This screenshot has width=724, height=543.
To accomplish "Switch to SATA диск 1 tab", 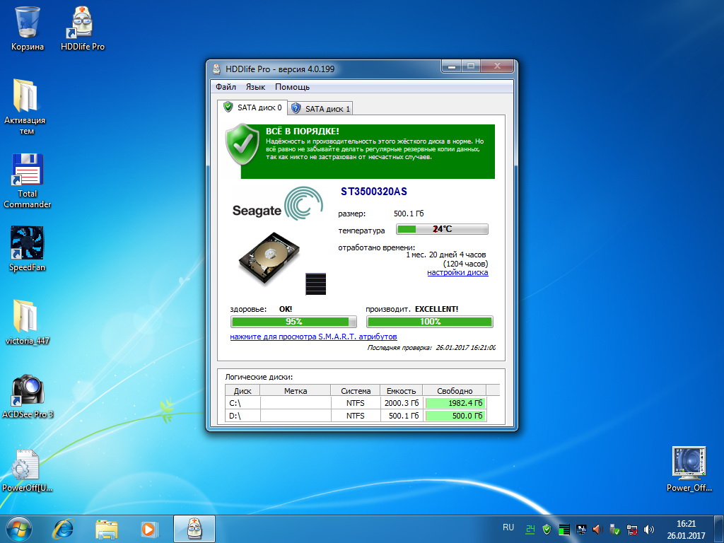I will point(320,109).
